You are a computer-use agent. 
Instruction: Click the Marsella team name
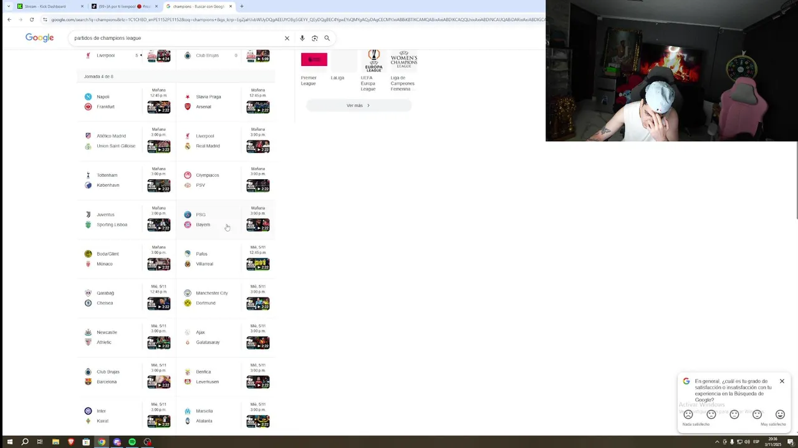coord(204,411)
